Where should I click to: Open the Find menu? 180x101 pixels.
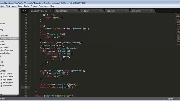8,6
